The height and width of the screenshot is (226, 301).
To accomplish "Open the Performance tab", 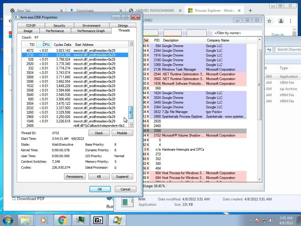I will pos(55,31).
